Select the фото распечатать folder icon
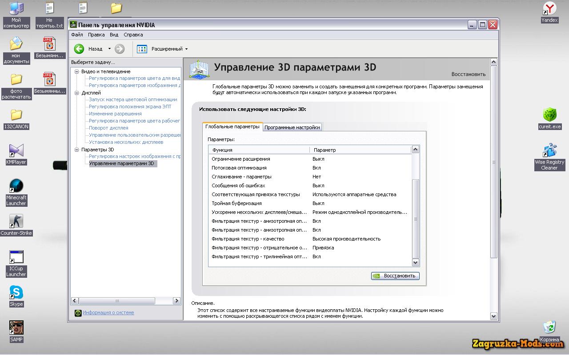This screenshot has height=355, width=569. (16, 80)
